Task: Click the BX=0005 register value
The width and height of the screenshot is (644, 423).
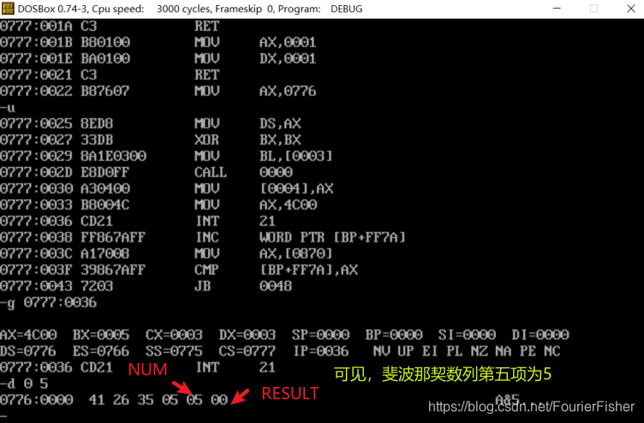Action: pos(101,335)
